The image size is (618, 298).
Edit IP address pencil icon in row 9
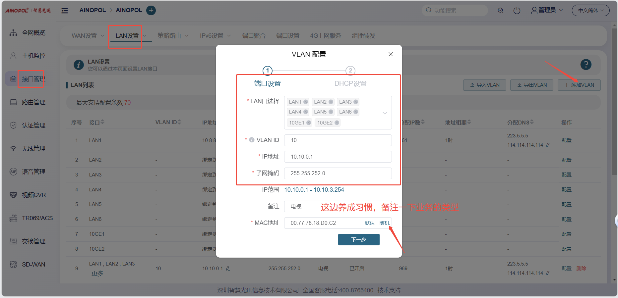[x=228, y=269]
